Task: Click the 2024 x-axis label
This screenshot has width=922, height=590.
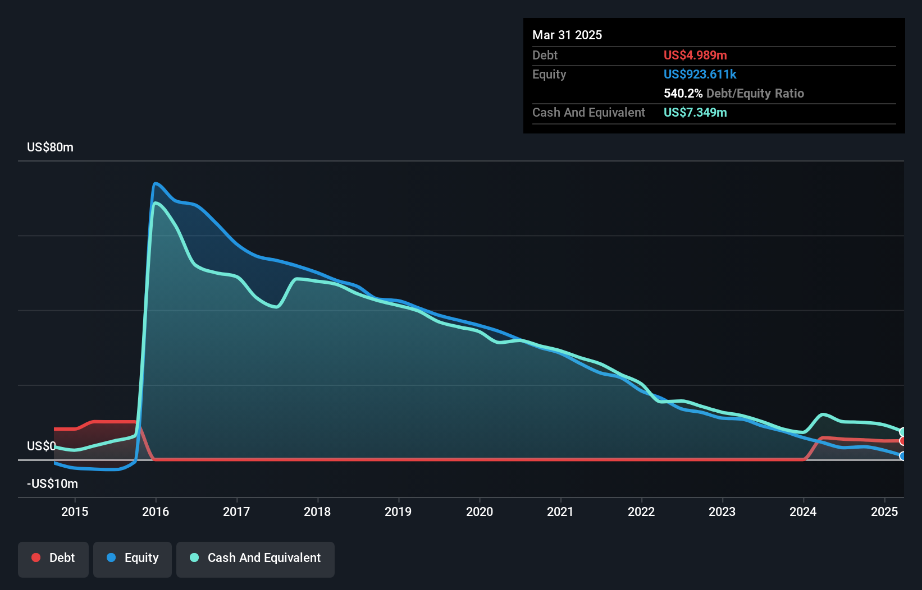Action: click(x=803, y=511)
